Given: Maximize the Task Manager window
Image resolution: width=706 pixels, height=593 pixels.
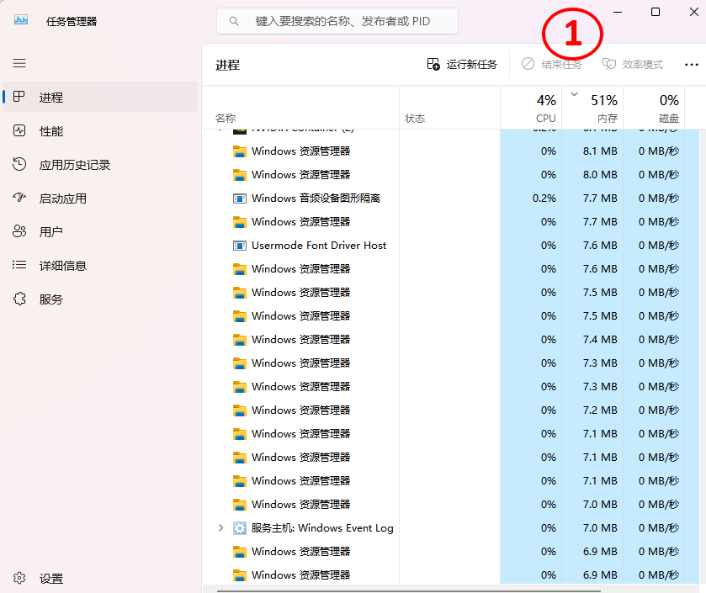Looking at the screenshot, I should [x=656, y=12].
